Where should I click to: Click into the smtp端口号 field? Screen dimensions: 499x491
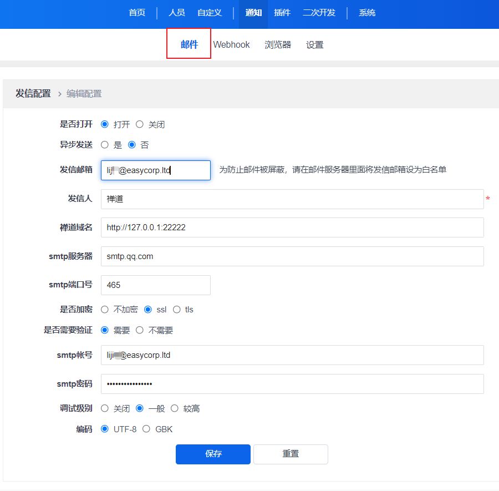pyautogui.click(x=155, y=285)
